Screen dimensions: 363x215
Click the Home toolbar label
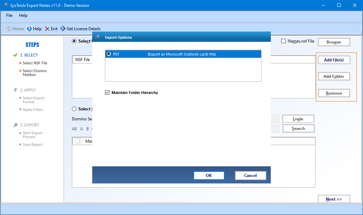18,28
